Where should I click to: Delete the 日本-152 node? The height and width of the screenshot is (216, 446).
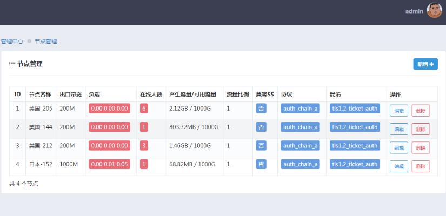[x=421, y=166]
